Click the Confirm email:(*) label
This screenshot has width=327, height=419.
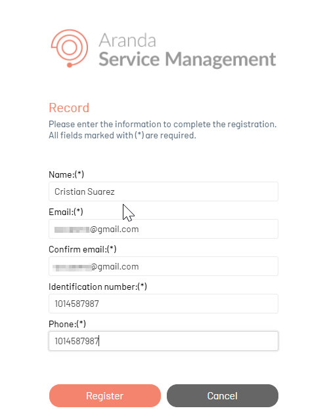point(83,249)
